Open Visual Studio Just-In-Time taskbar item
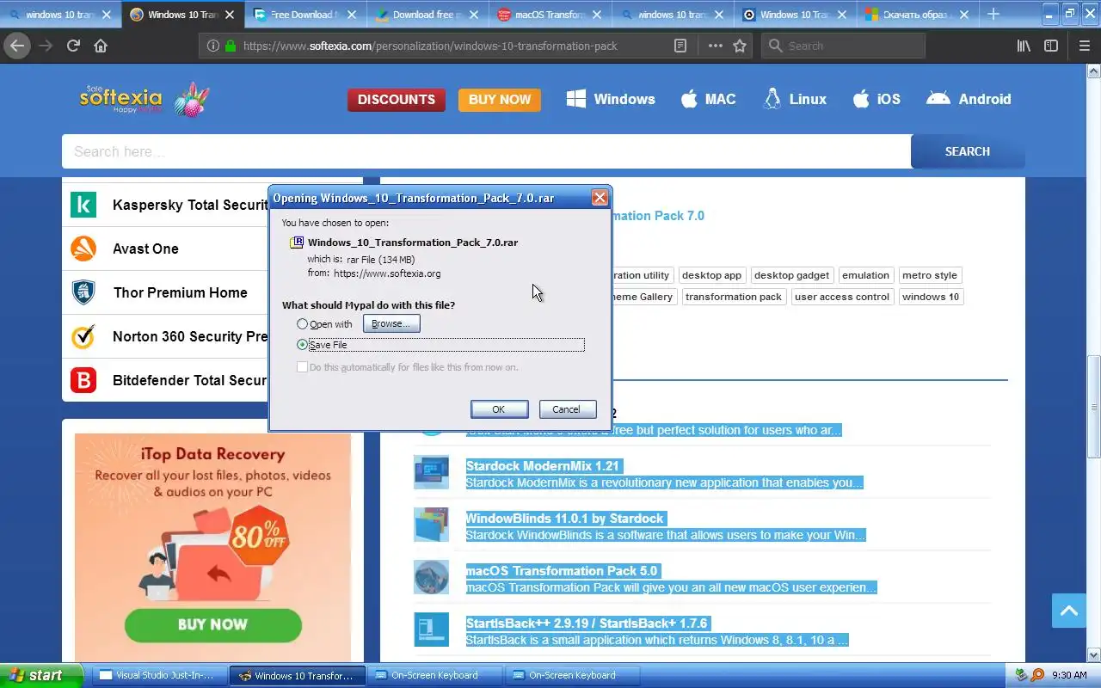The height and width of the screenshot is (688, 1101). point(159,675)
